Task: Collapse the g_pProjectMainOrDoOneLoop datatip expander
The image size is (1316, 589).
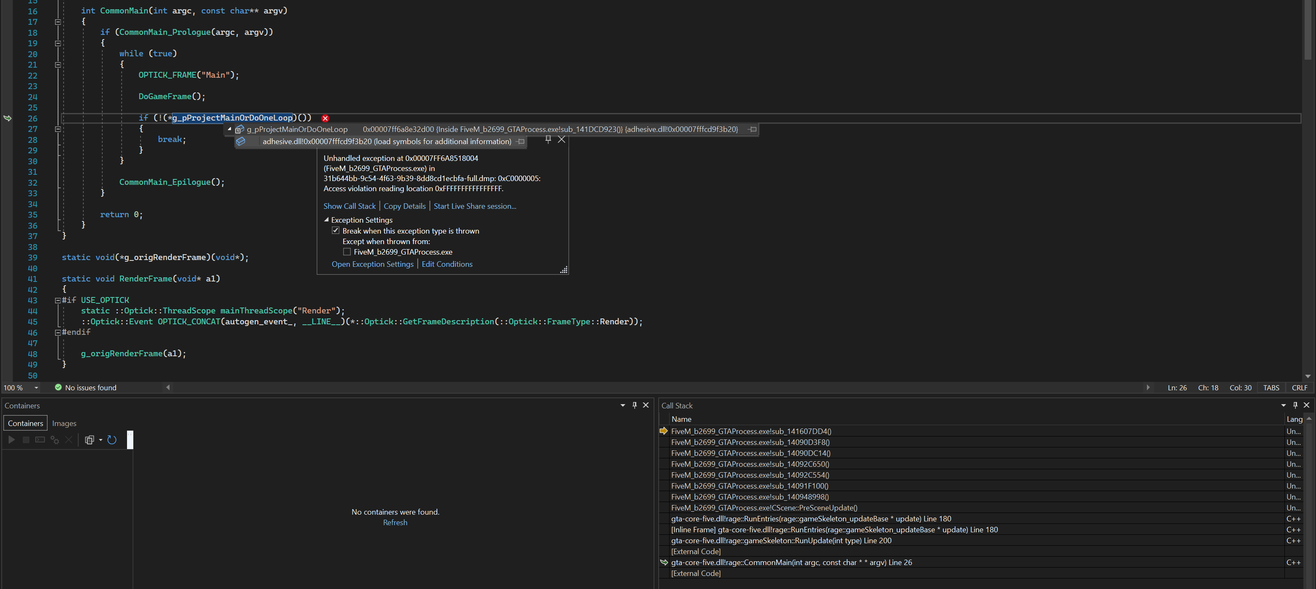Action: (x=229, y=129)
